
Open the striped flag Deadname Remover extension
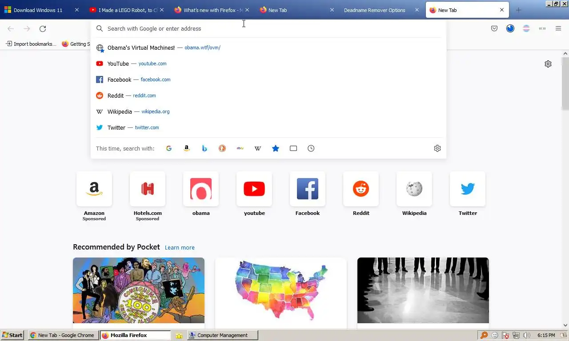pyautogui.click(x=526, y=28)
